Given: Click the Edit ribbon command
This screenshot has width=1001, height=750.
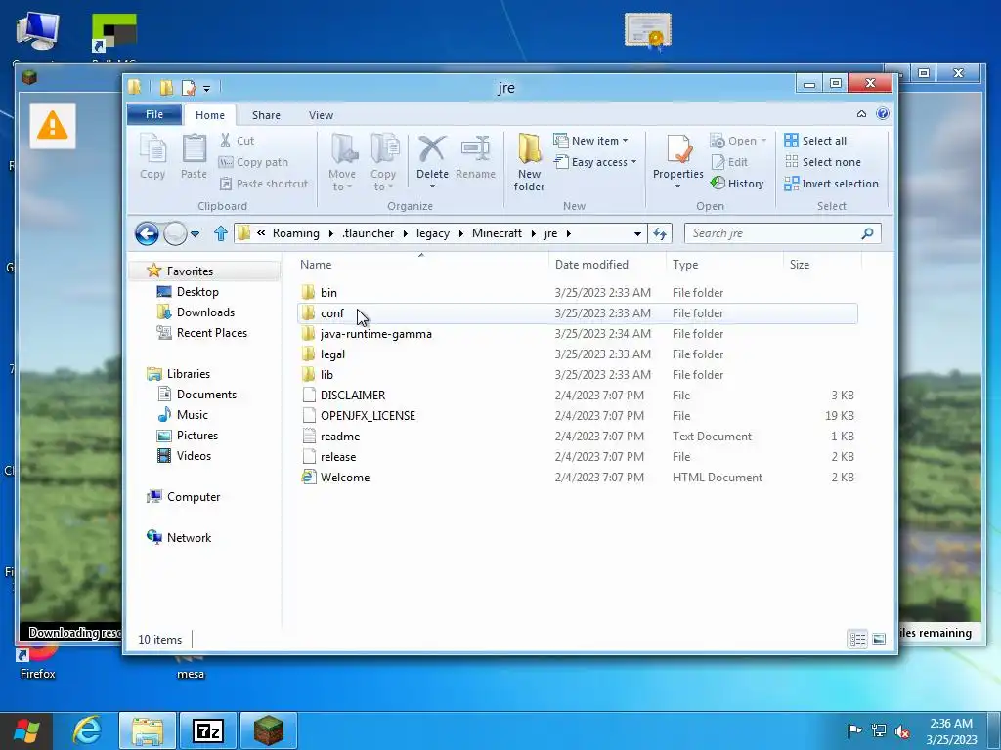Looking at the screenshot, I should [x=729, y=162].
